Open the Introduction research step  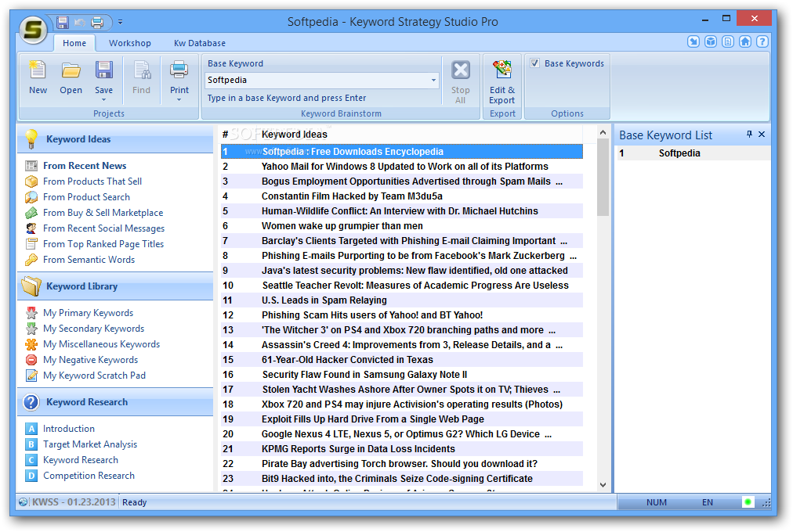point(69,429)
